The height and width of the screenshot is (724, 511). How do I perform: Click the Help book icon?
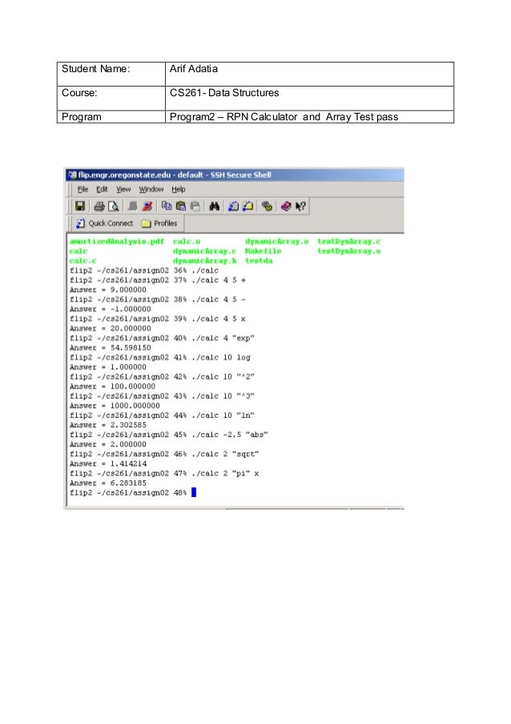[286, 206]
